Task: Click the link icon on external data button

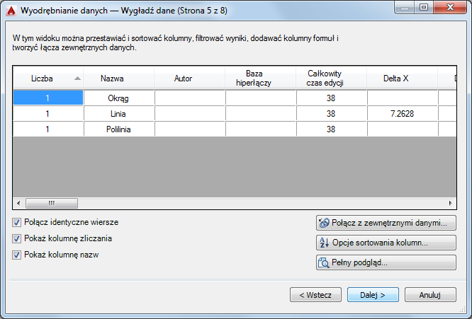Action: [324, 223]
